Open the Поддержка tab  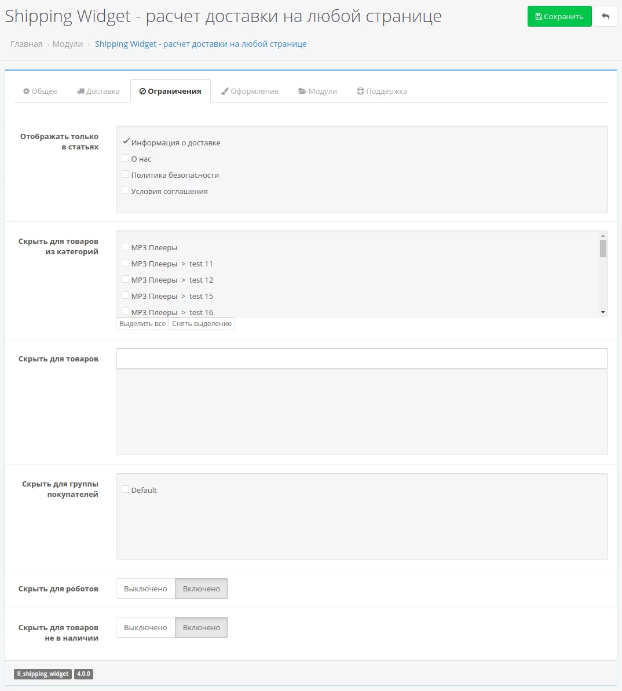382,91
